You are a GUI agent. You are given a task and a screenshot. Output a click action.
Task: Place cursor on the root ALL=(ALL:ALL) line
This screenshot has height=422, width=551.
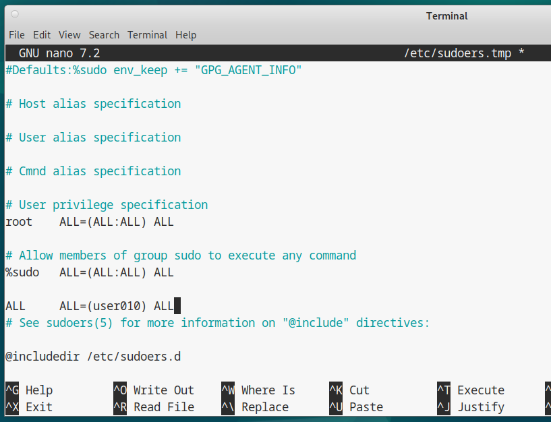[x=90, y=222]
